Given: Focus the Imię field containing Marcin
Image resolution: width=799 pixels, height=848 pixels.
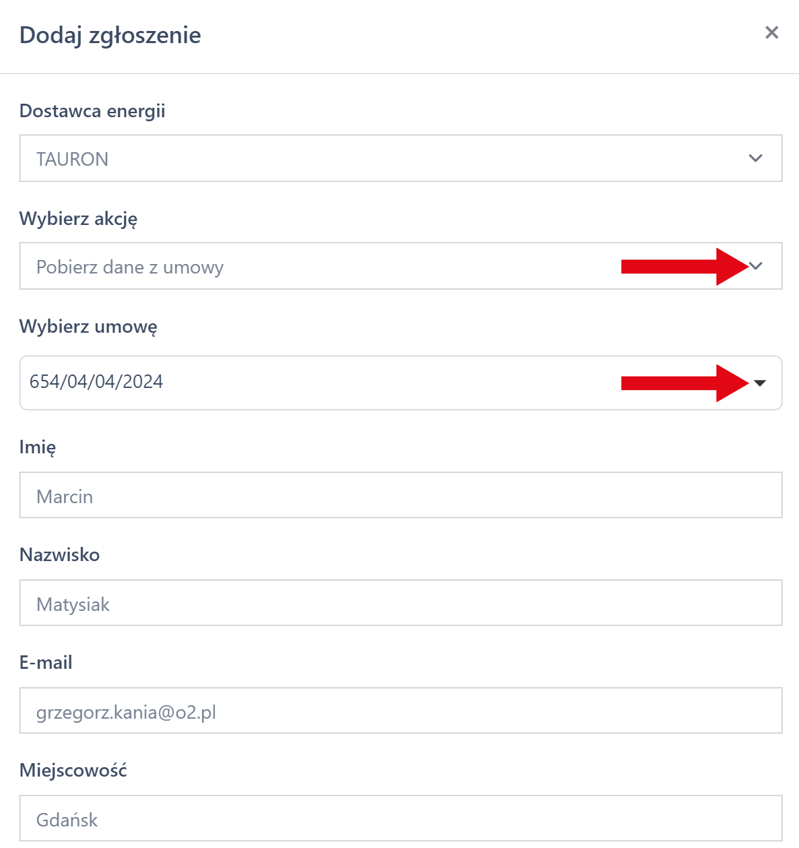Looking at the screenshot, I should tap(400, 495).
